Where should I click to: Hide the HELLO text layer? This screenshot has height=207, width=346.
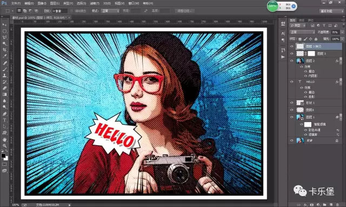point(292,82)
